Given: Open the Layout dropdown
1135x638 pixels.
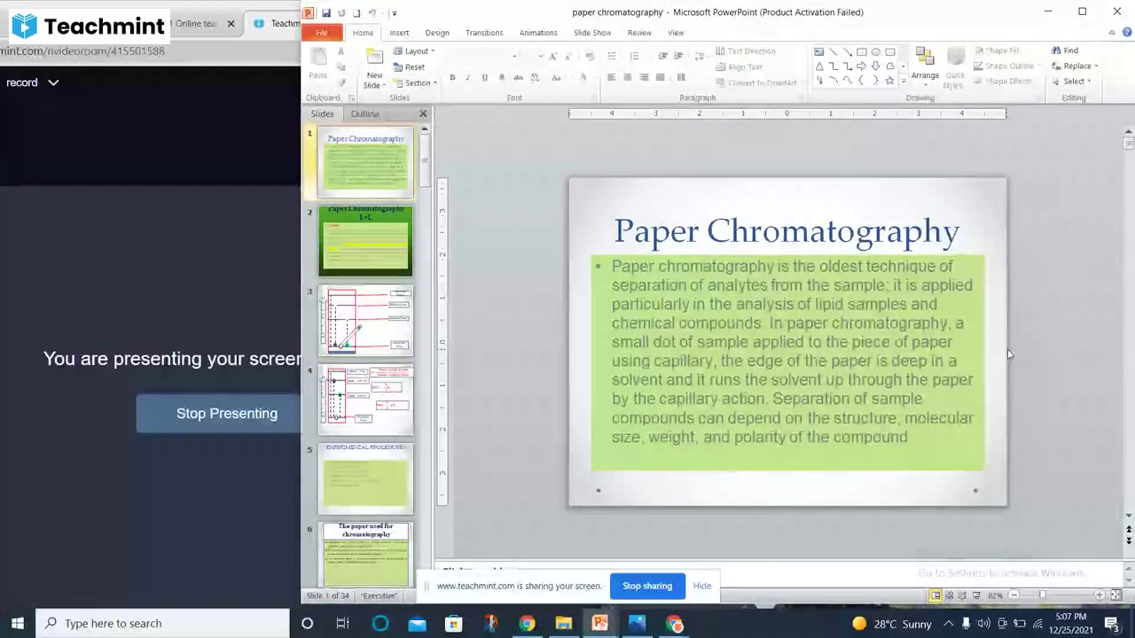Looking at the screenshot, I should [x=414, y=51].
